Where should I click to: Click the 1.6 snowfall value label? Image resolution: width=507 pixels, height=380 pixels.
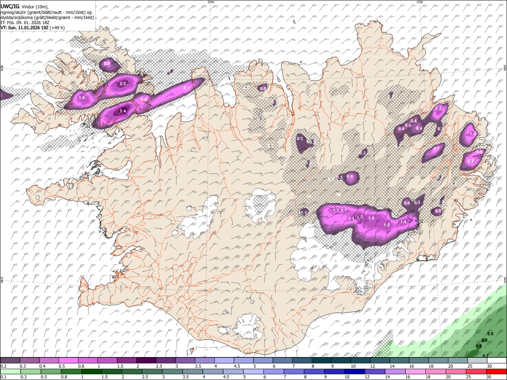coord(360,217)
